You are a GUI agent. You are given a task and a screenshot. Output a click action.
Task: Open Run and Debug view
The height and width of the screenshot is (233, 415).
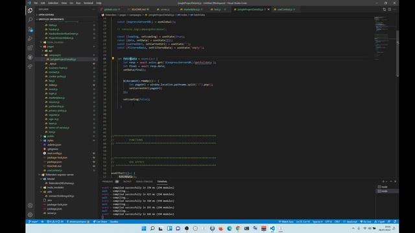click(x=30, y=39)
